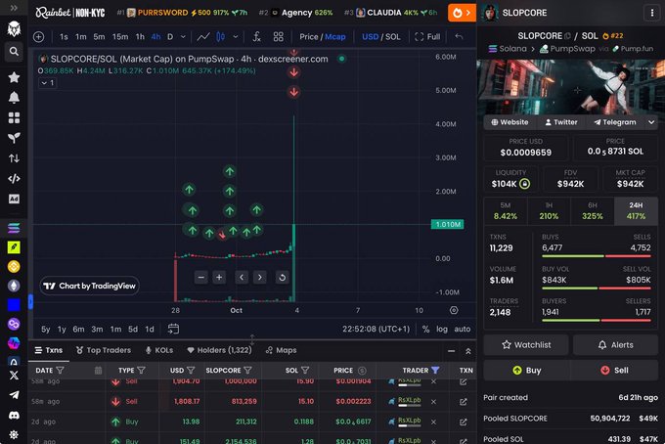Open the watchlist star in sidebar
The width and height of the screenshot is (665, 444).
tap(14, 77)
